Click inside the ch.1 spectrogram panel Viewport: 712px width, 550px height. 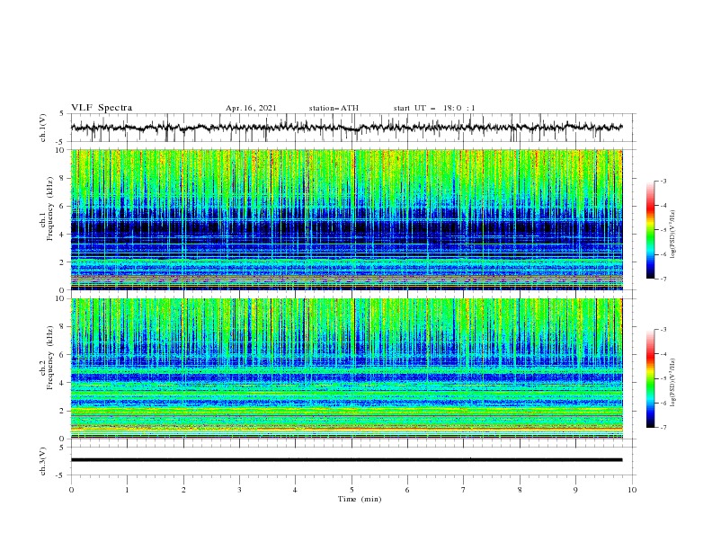[347, 219]
